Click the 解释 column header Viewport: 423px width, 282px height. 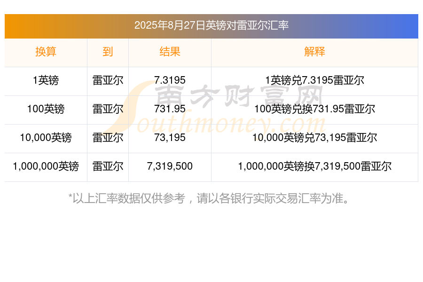314,52
